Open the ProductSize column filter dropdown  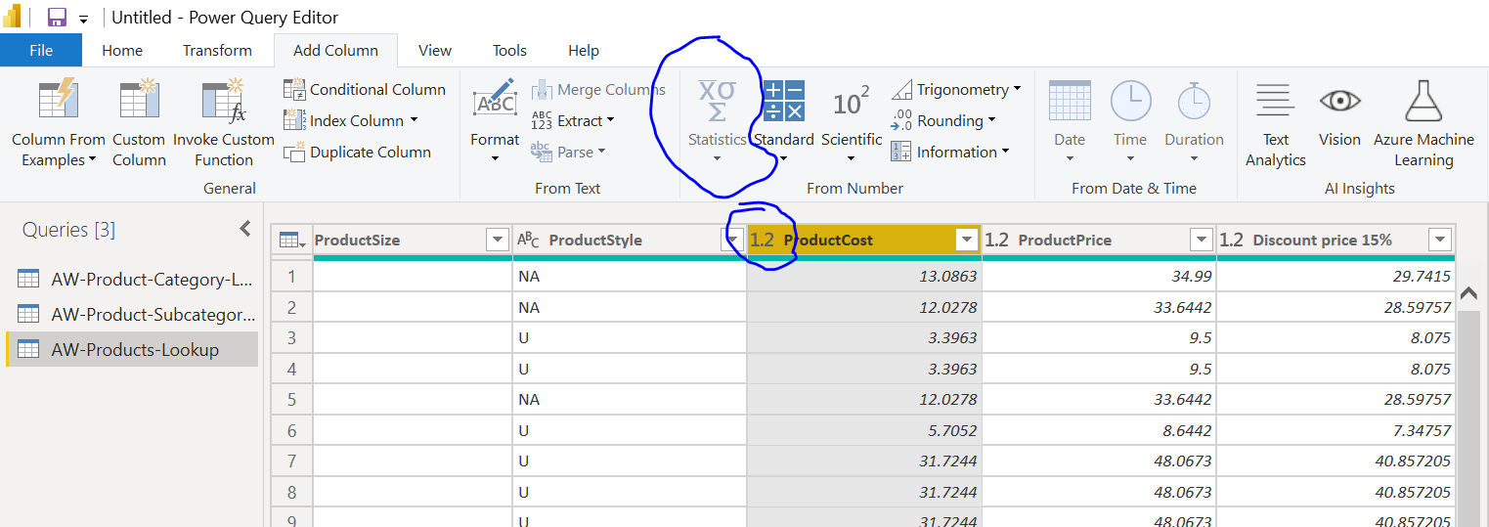pos(497,240)
